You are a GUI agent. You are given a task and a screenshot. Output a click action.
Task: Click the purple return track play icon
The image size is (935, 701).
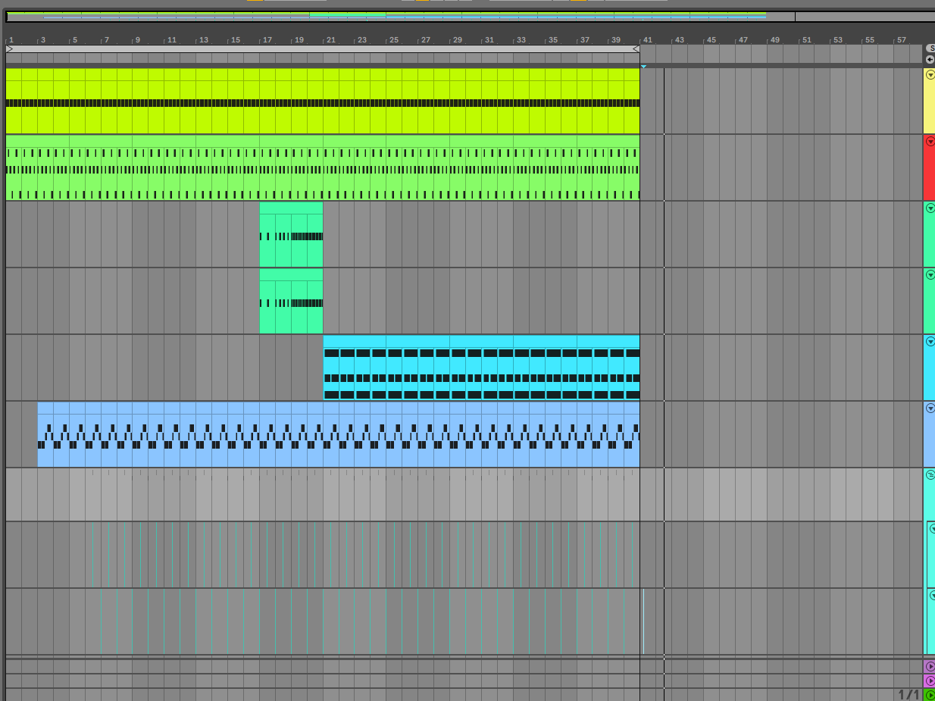[930, 666]
